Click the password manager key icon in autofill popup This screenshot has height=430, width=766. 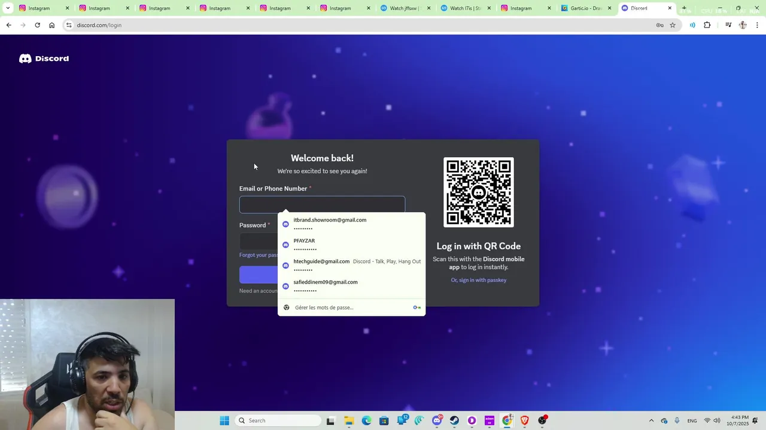417,308
